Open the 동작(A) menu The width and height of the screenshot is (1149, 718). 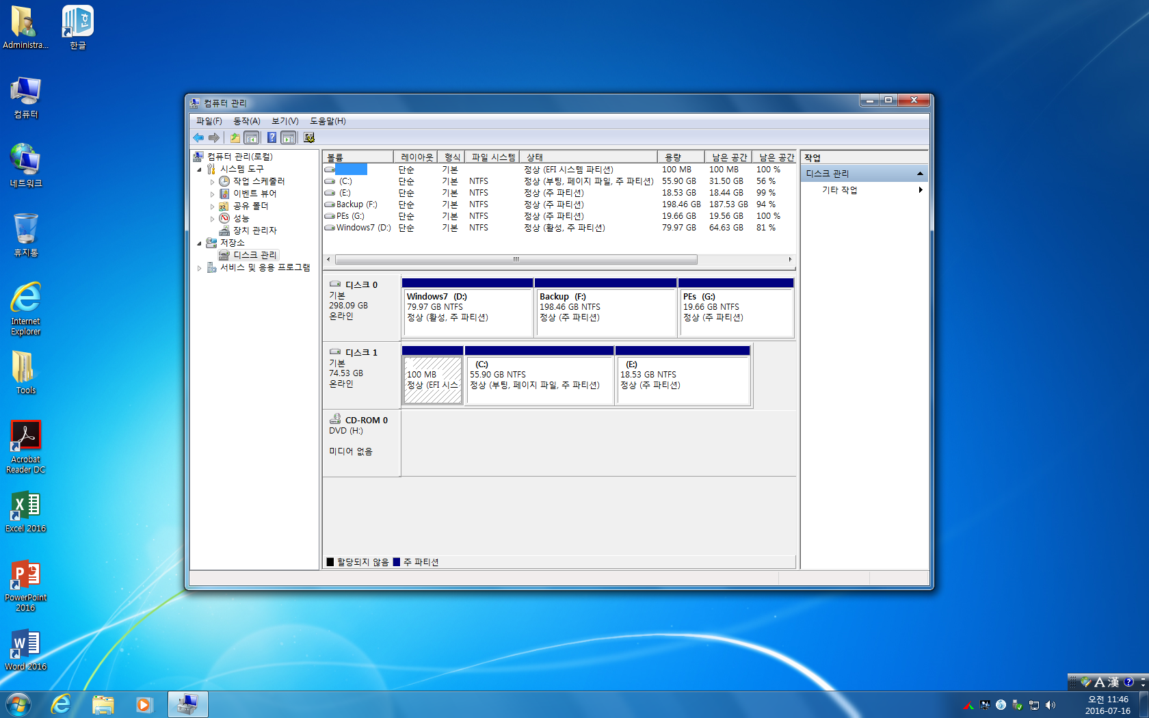tap(247, 121)
